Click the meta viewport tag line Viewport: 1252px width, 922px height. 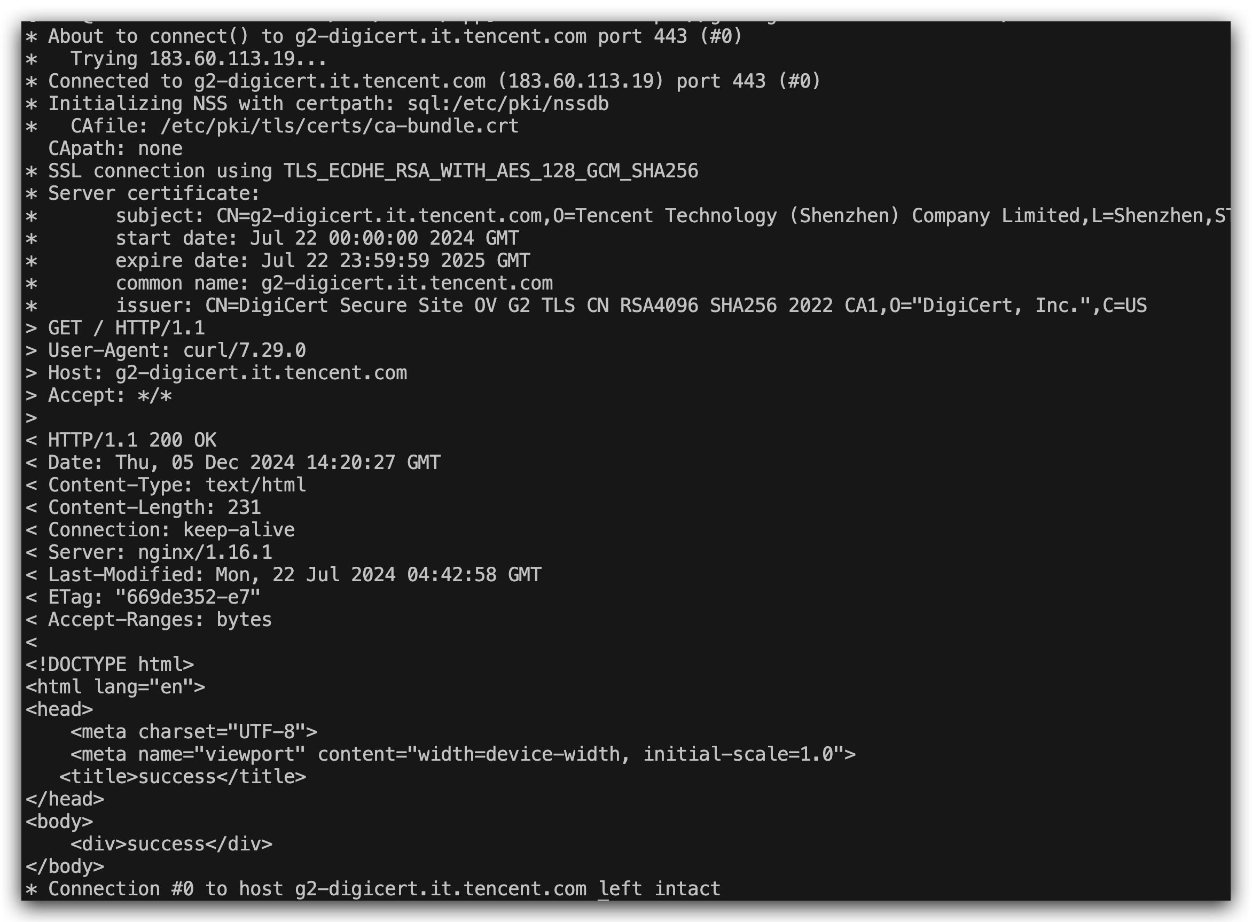click(x=463, y=755)
